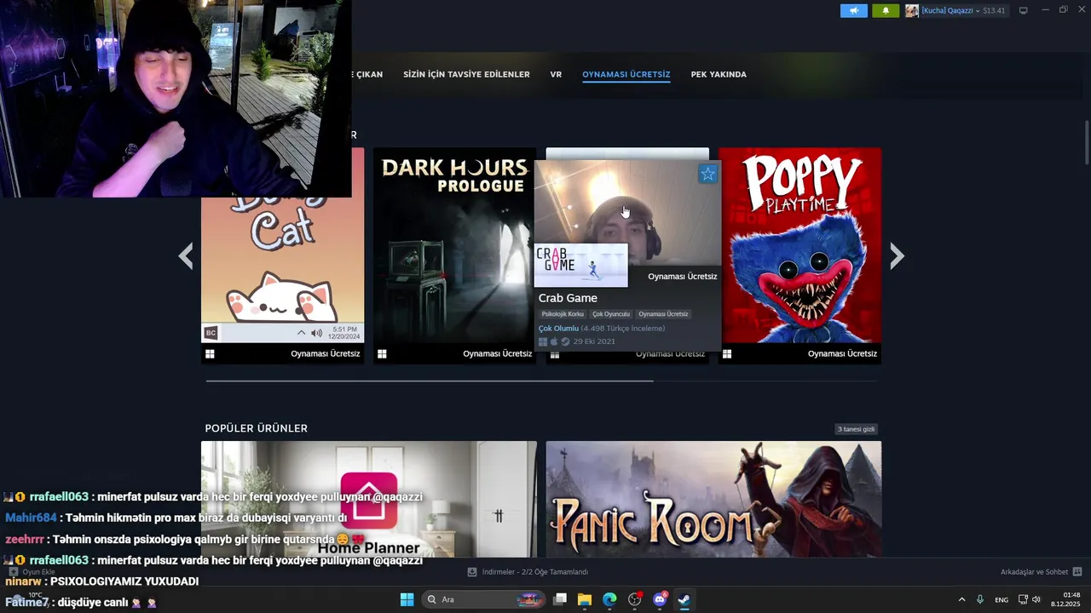
Task: Open Arkadaşlar ve Sohbet
Action: (x=1034, y=572)
